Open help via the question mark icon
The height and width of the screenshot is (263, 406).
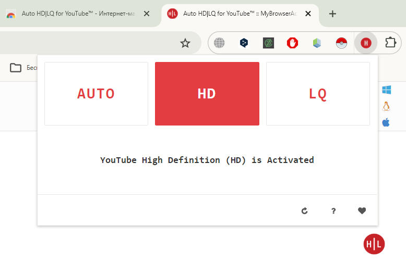[333, 211]
